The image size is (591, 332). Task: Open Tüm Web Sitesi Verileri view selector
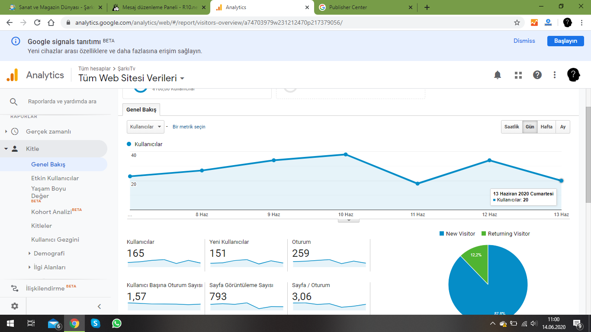point(132,78)
